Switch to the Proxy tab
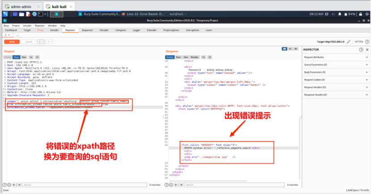The image size is (371, 194). [40, 30]
